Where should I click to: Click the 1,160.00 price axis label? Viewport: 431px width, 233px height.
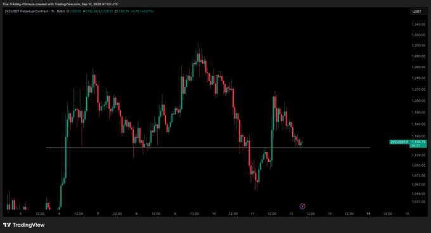418,124
